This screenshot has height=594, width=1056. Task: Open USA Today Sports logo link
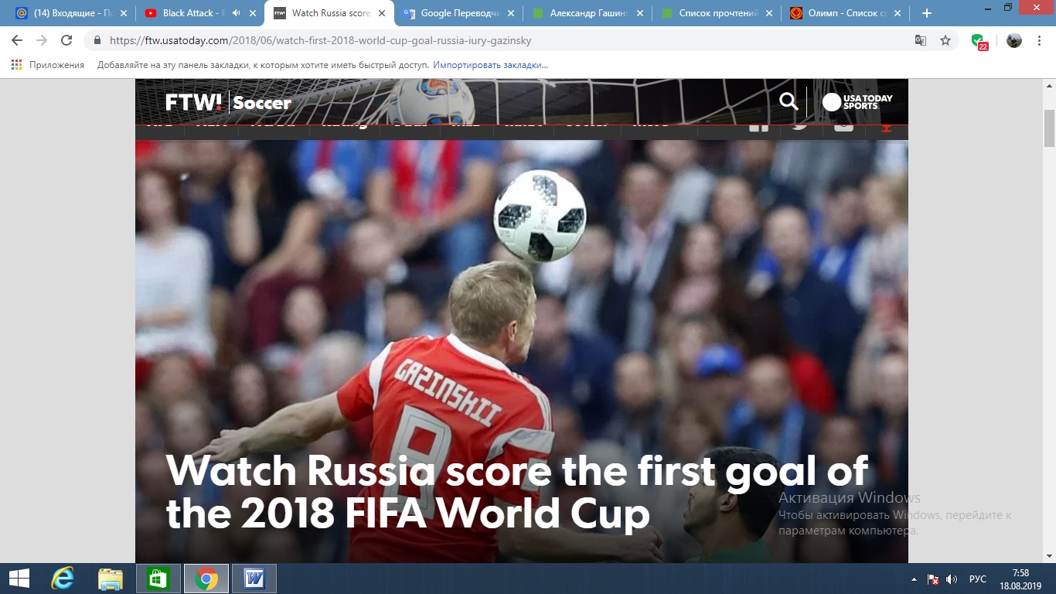click(x=857, y=101)
